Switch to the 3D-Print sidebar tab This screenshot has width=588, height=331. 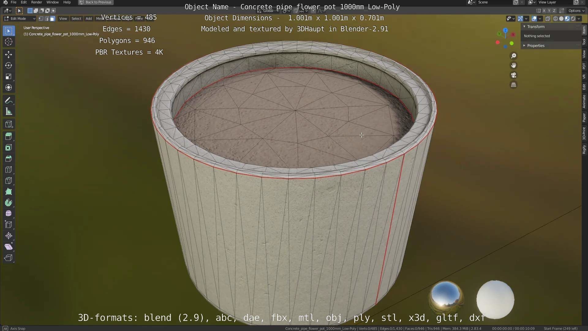(584, 134)
